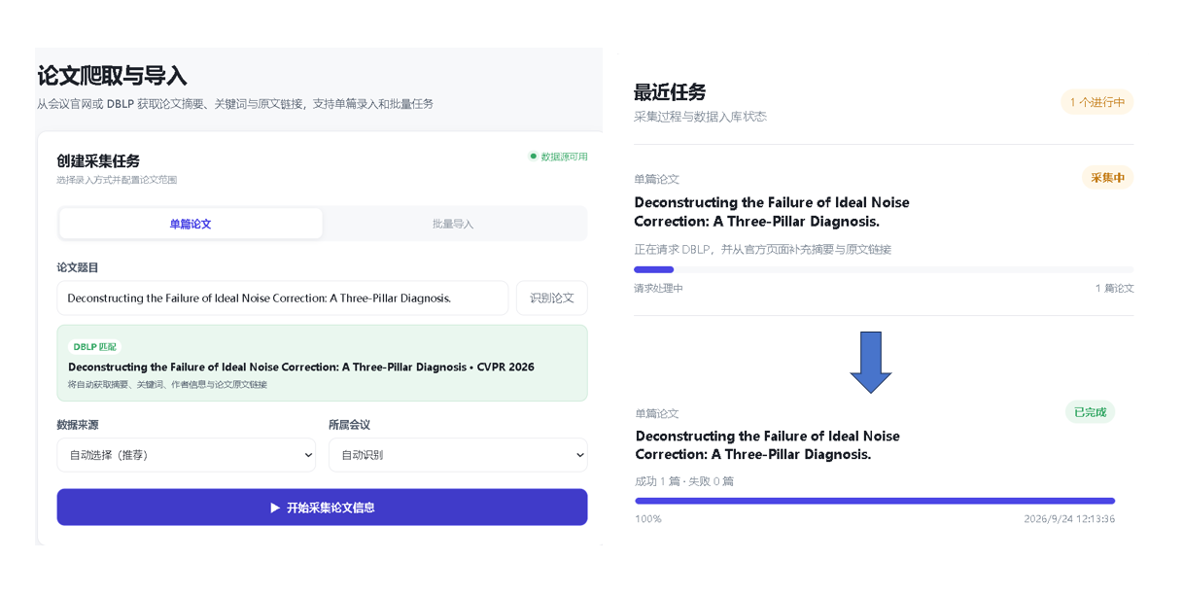Click the 选择录入方式并配置论文范围 subtitle
Viewport: 1183px width, 596px height.
(117, 180)
